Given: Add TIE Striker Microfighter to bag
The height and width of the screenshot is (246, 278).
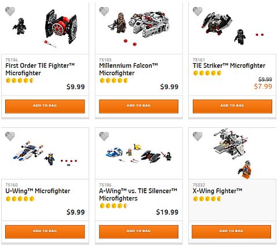Looking at the screenshot, I should (232, 107).
